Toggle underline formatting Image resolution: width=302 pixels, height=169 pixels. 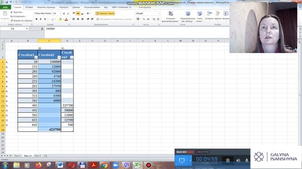pyautogui.click(x=45, y=19)
